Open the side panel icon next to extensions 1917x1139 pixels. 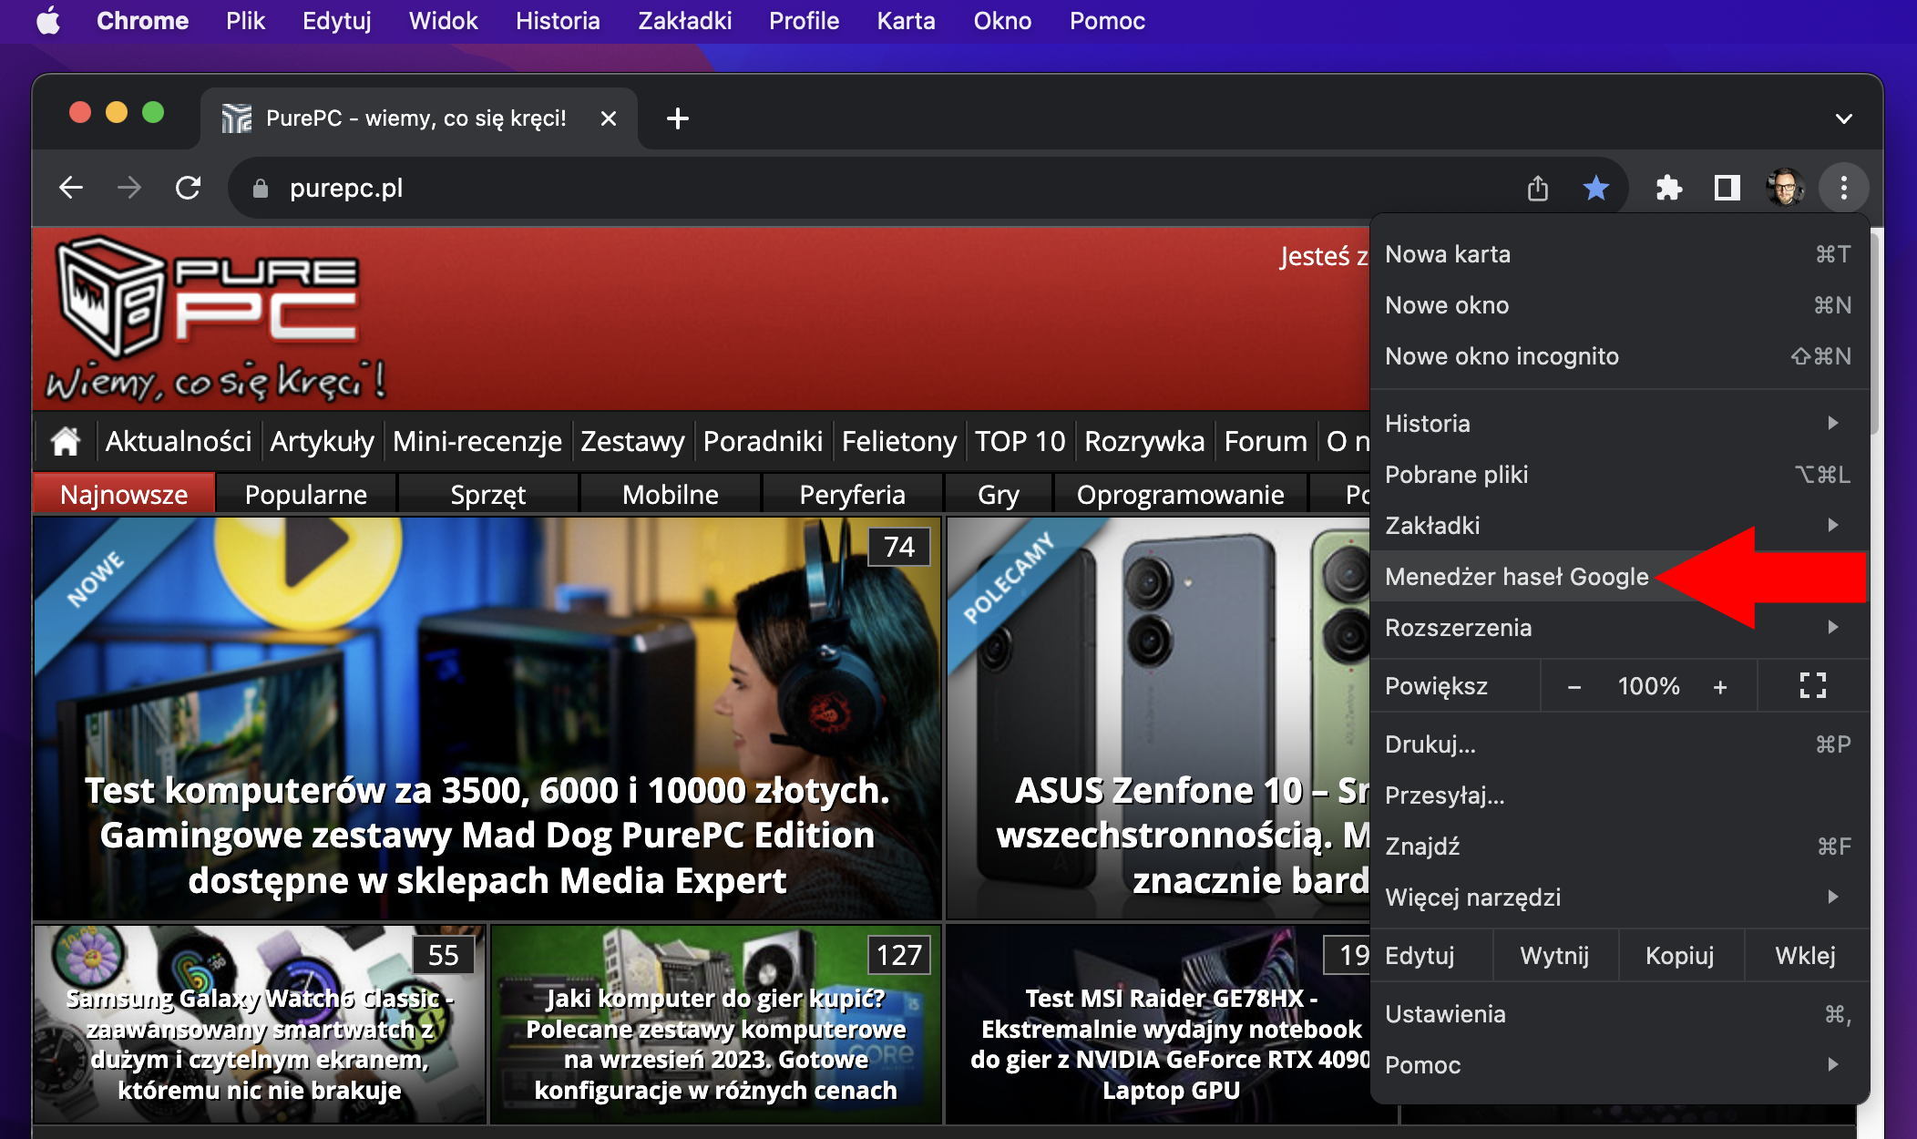pyautogui.click(x=1727, y=188)
